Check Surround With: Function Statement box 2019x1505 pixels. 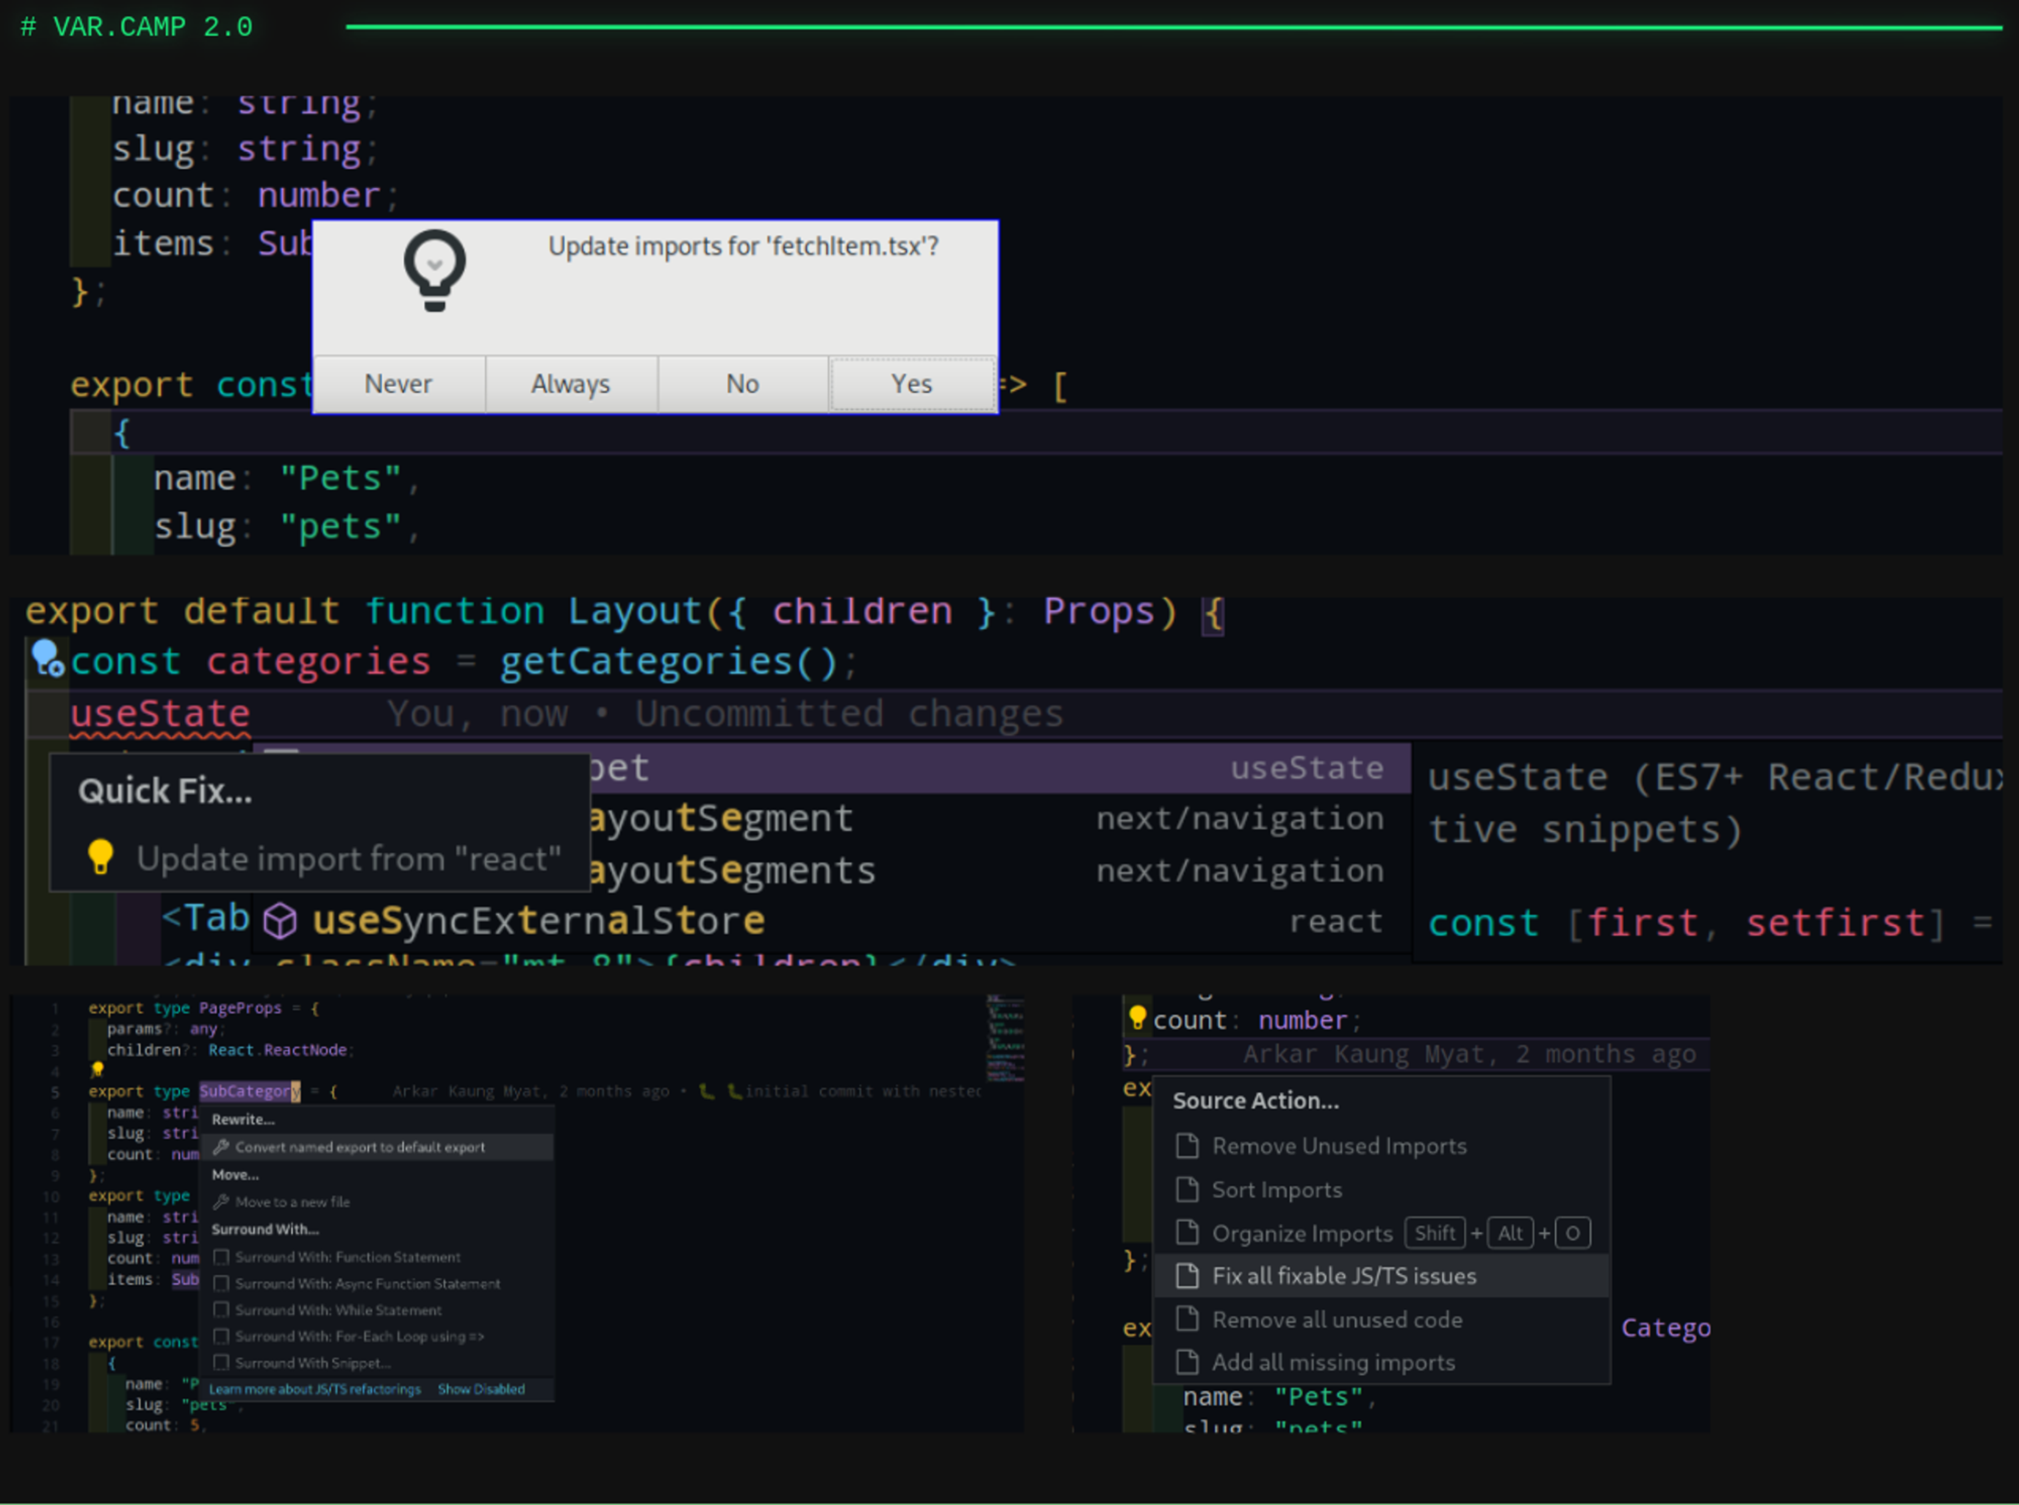tap(220, 1257)
